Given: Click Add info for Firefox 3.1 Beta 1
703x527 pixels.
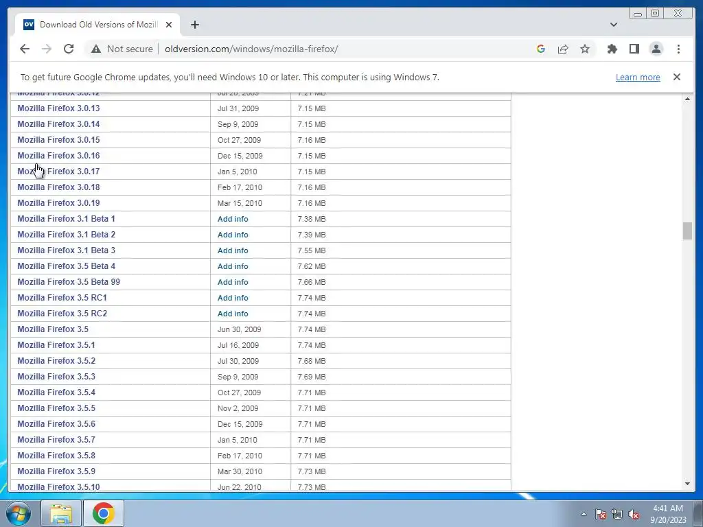Looking at the screenshot, I should 233,219.
